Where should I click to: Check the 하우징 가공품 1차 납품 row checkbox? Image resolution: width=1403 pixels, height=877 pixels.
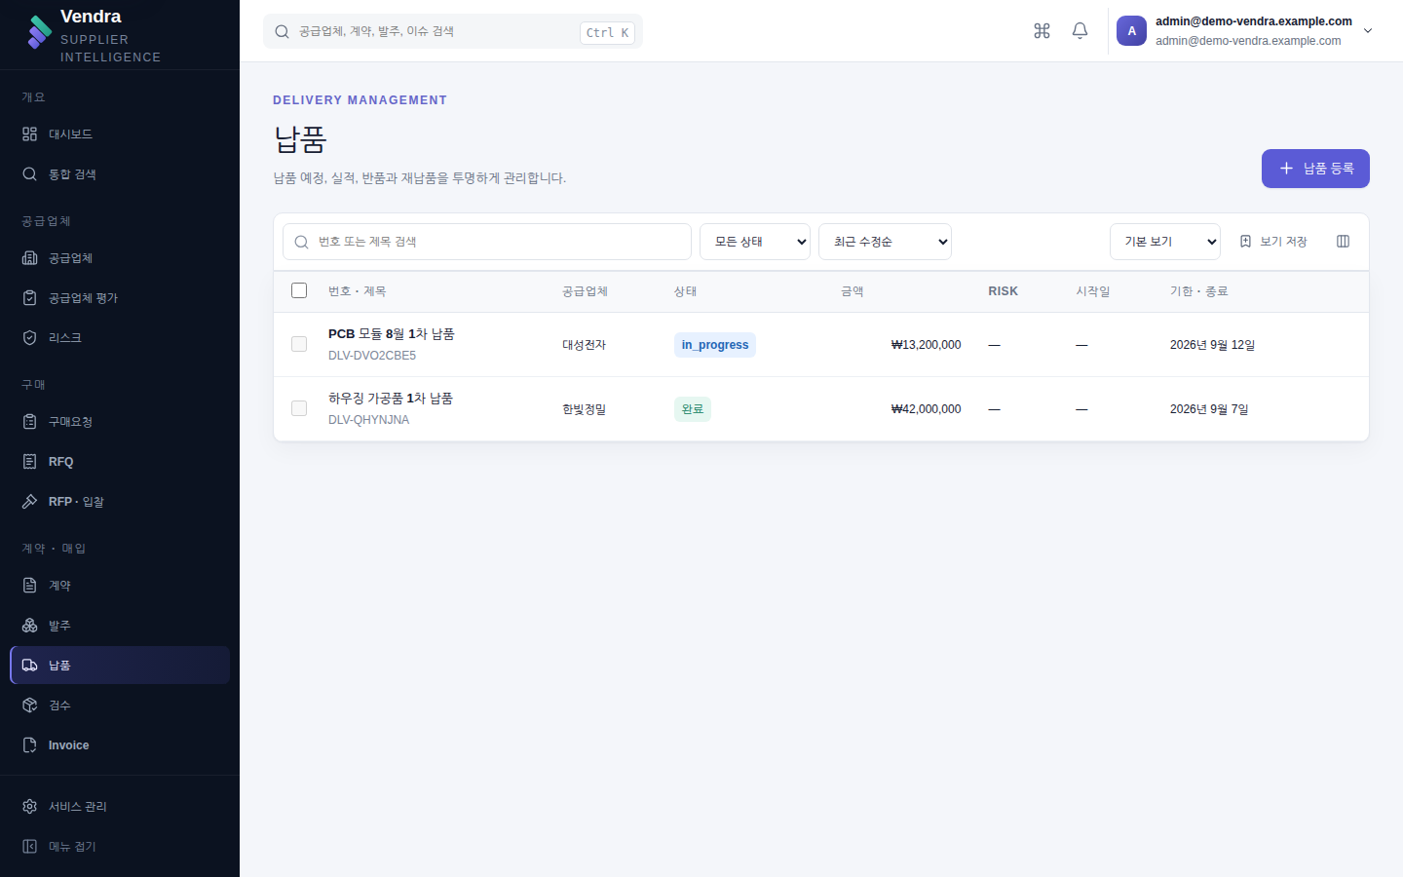pyautogui.click(x=299, y=408)
